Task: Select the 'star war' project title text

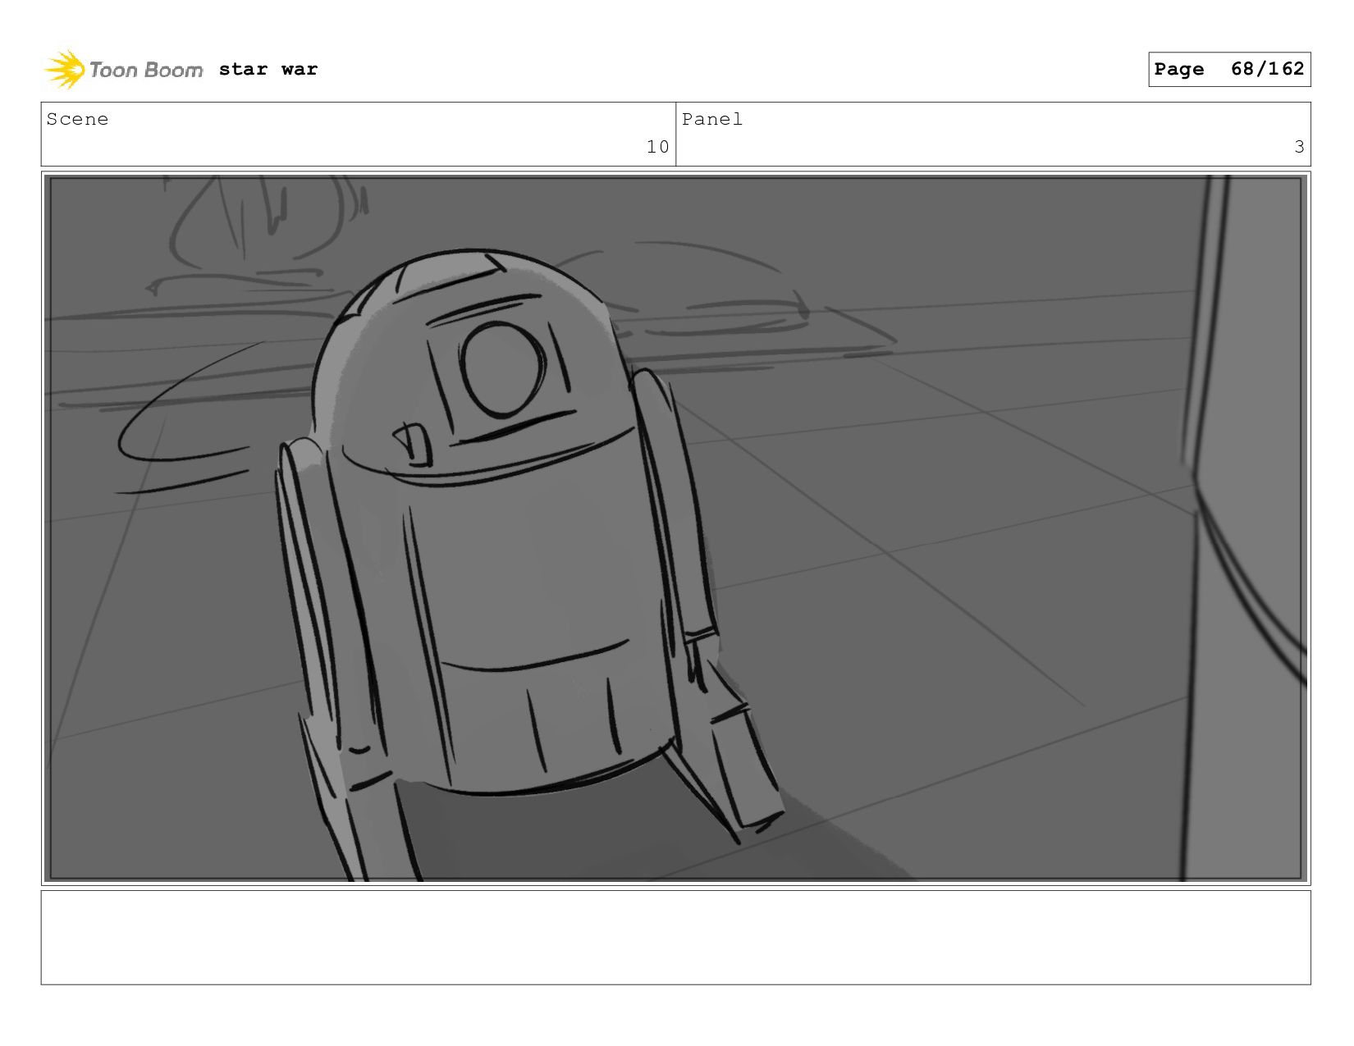Action: point(268,69)
